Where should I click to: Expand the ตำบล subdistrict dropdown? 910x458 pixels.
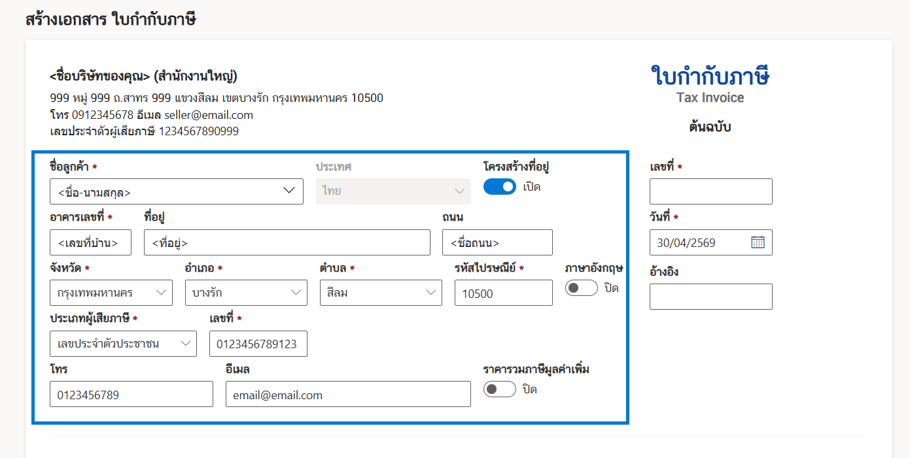tap(381, 293)
